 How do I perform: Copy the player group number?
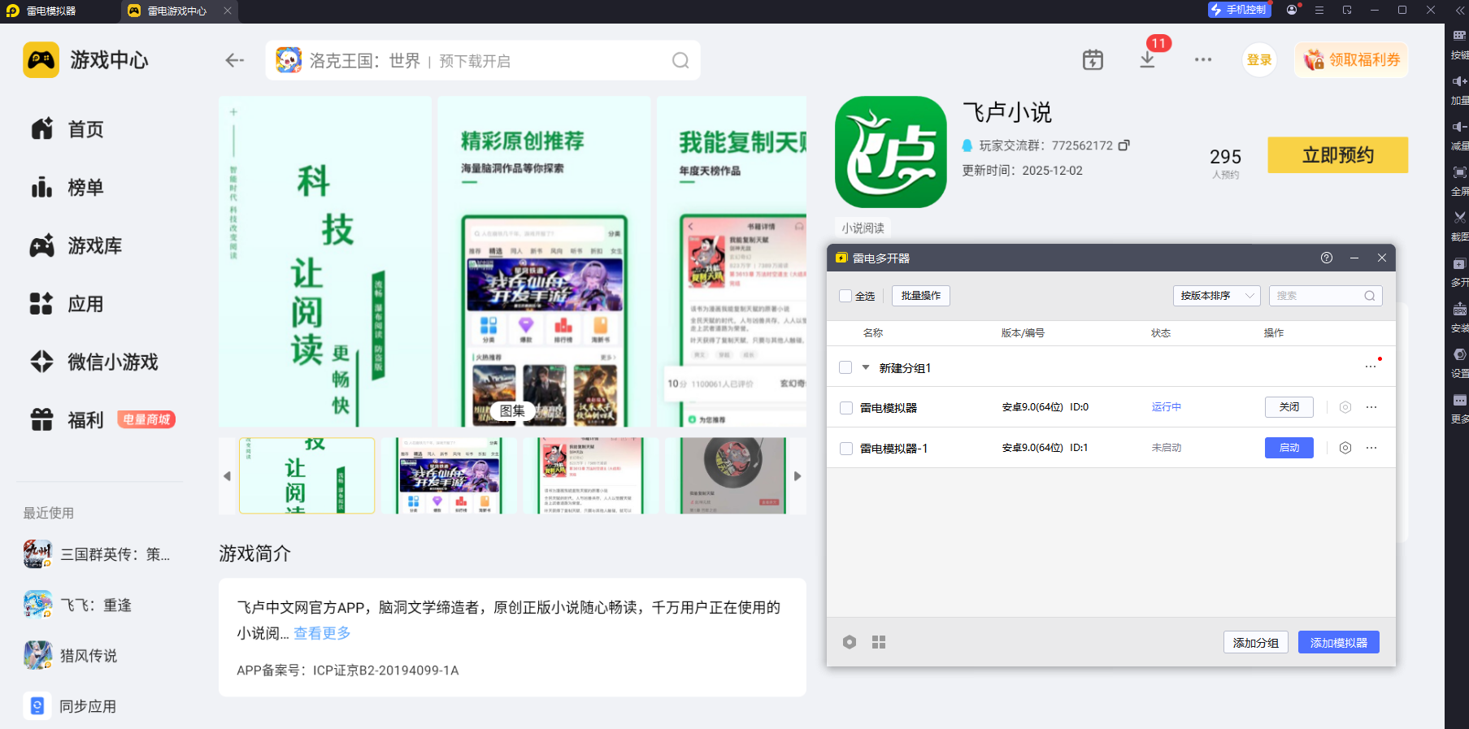point(1124,145)
